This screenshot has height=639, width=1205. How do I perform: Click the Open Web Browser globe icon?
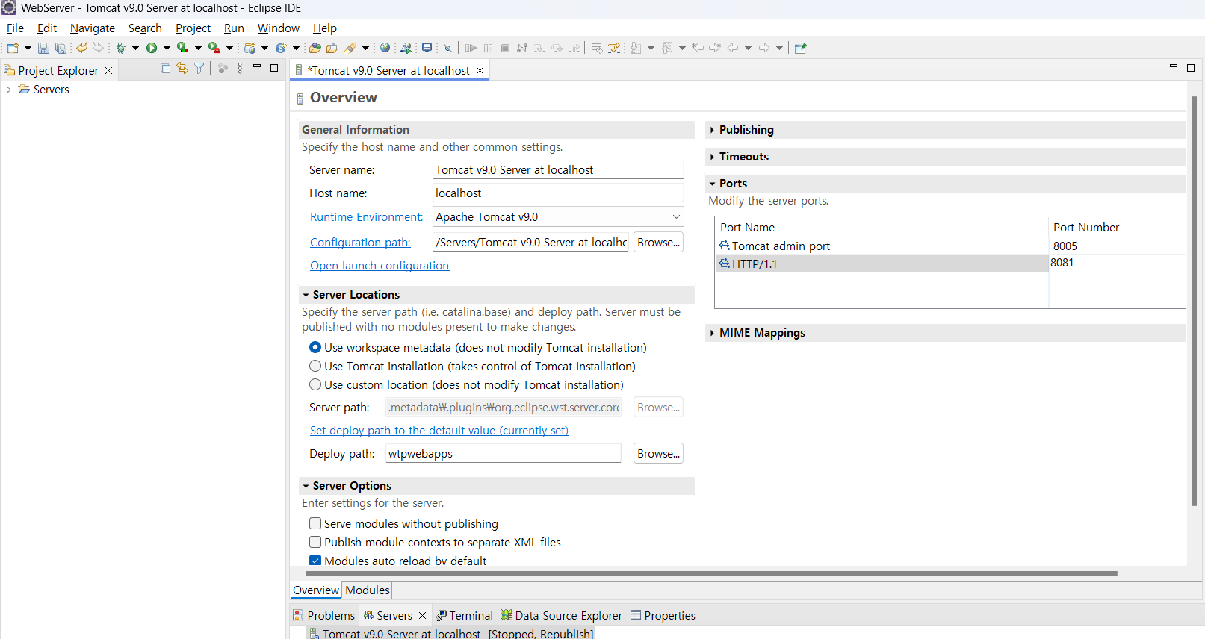(x=385, y=48)
